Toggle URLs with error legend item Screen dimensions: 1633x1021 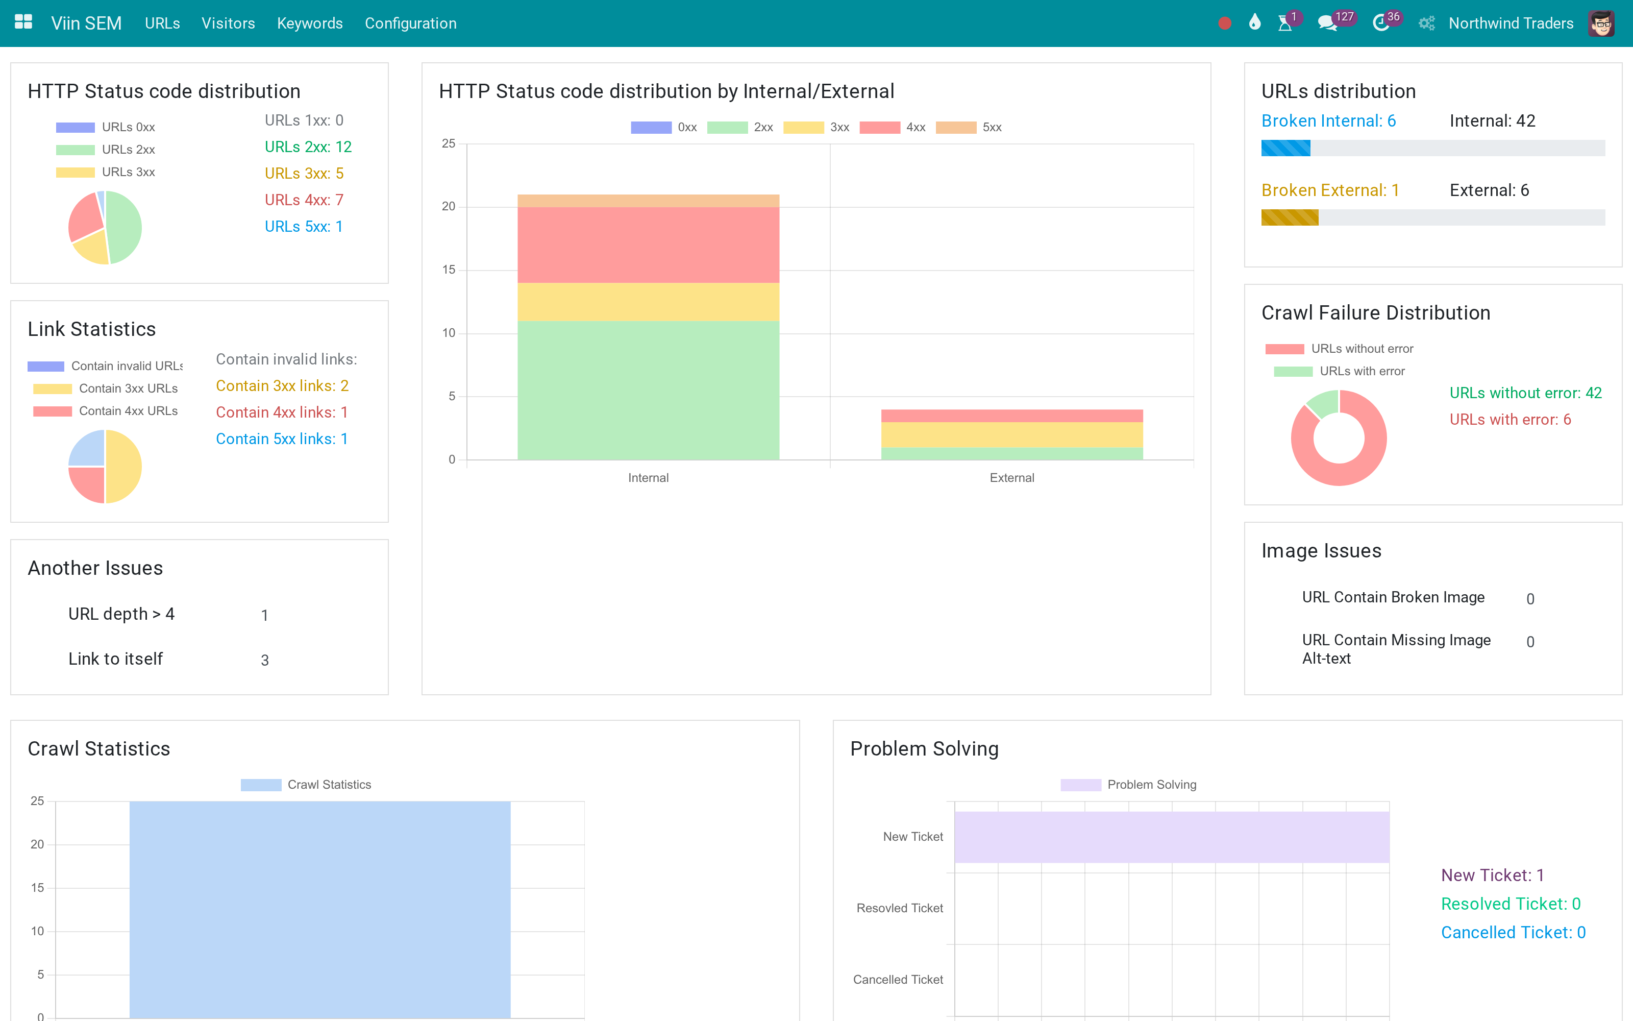pyautogui.click(x=1339, y=371)
